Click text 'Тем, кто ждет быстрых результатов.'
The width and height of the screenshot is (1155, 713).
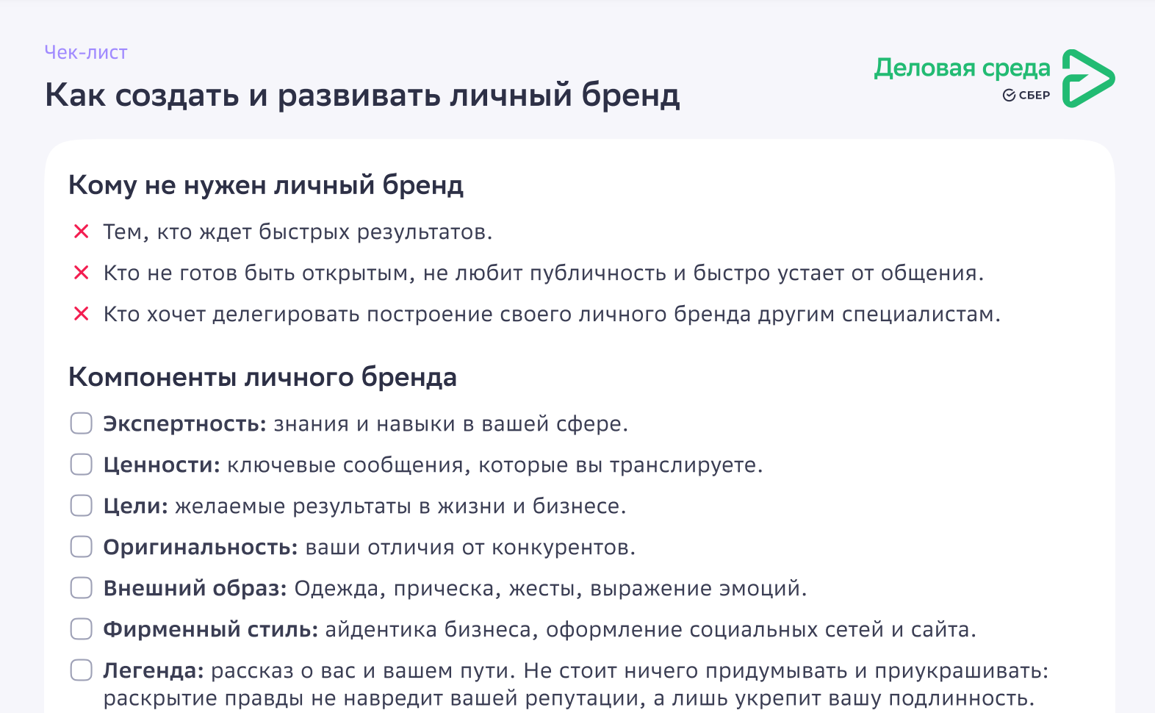coord(298,232)
